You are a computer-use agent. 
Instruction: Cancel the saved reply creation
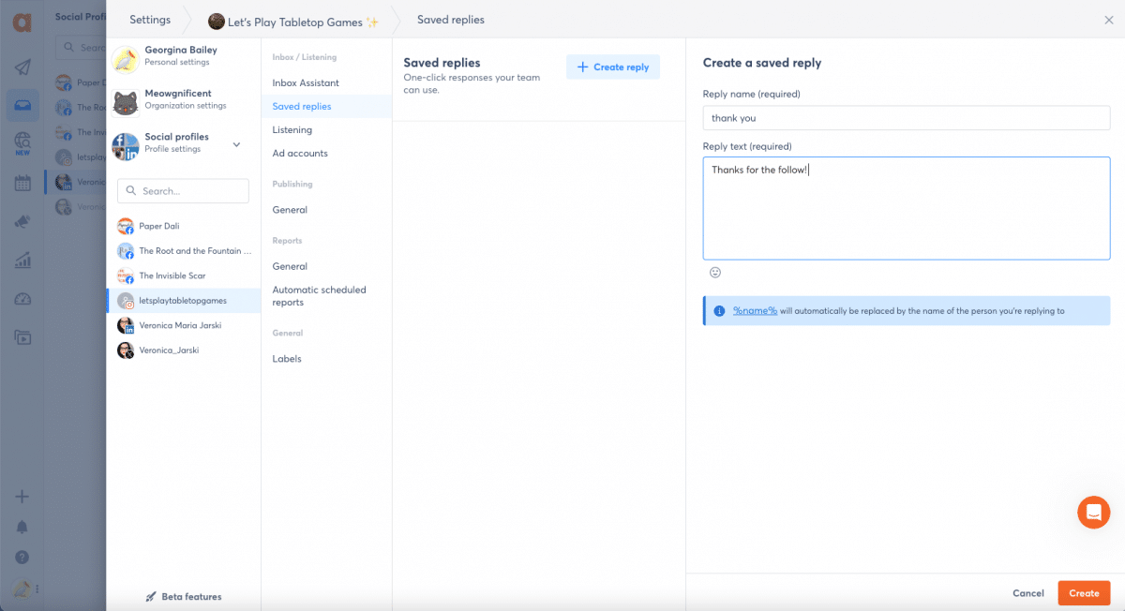tap(1027, 593)
